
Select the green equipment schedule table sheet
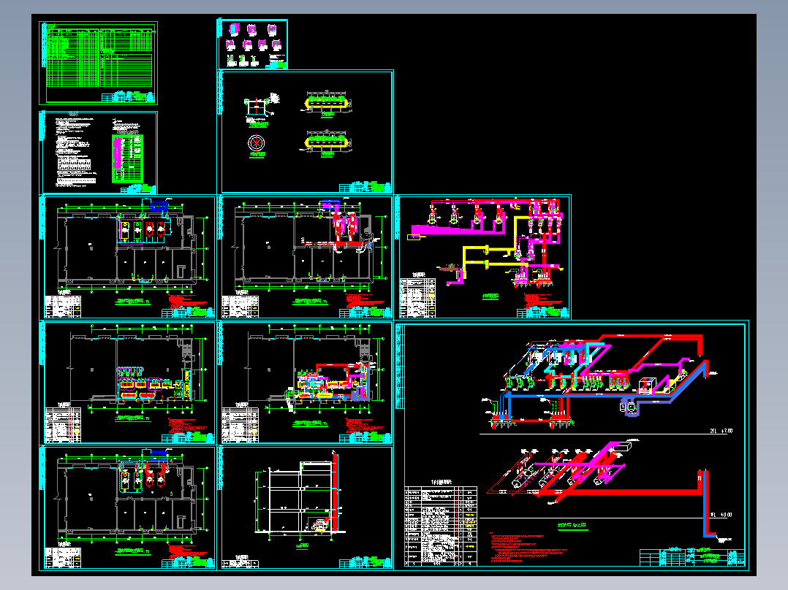click(99, 63)
